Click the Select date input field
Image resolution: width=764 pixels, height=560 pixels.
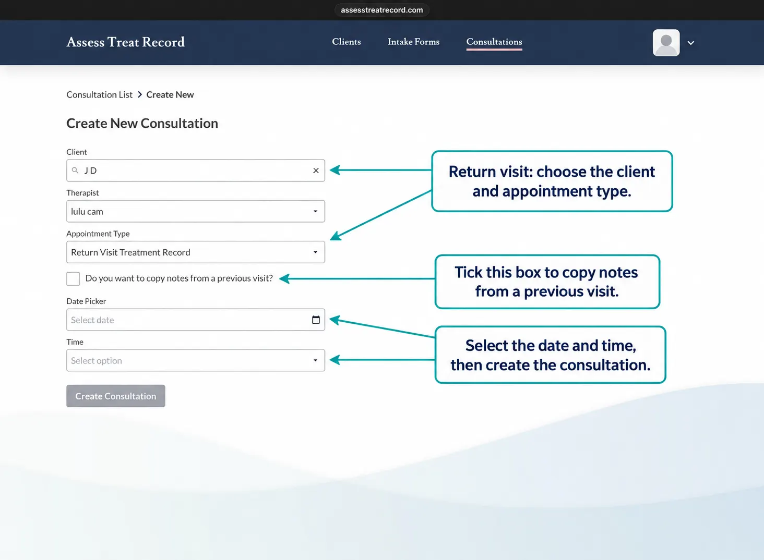196,320
